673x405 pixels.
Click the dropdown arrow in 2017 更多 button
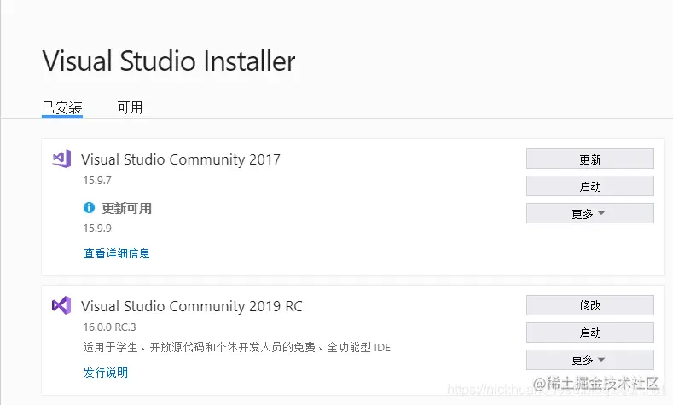(601, 213)
